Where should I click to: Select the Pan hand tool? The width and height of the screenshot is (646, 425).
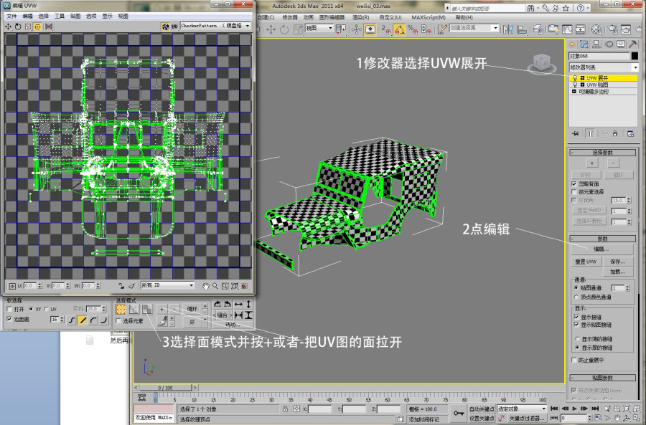coord(206,285)
